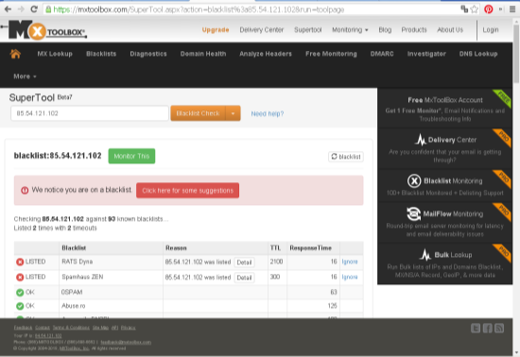
Task: Click the Blacklist column header
Action: tap(74, 247)
